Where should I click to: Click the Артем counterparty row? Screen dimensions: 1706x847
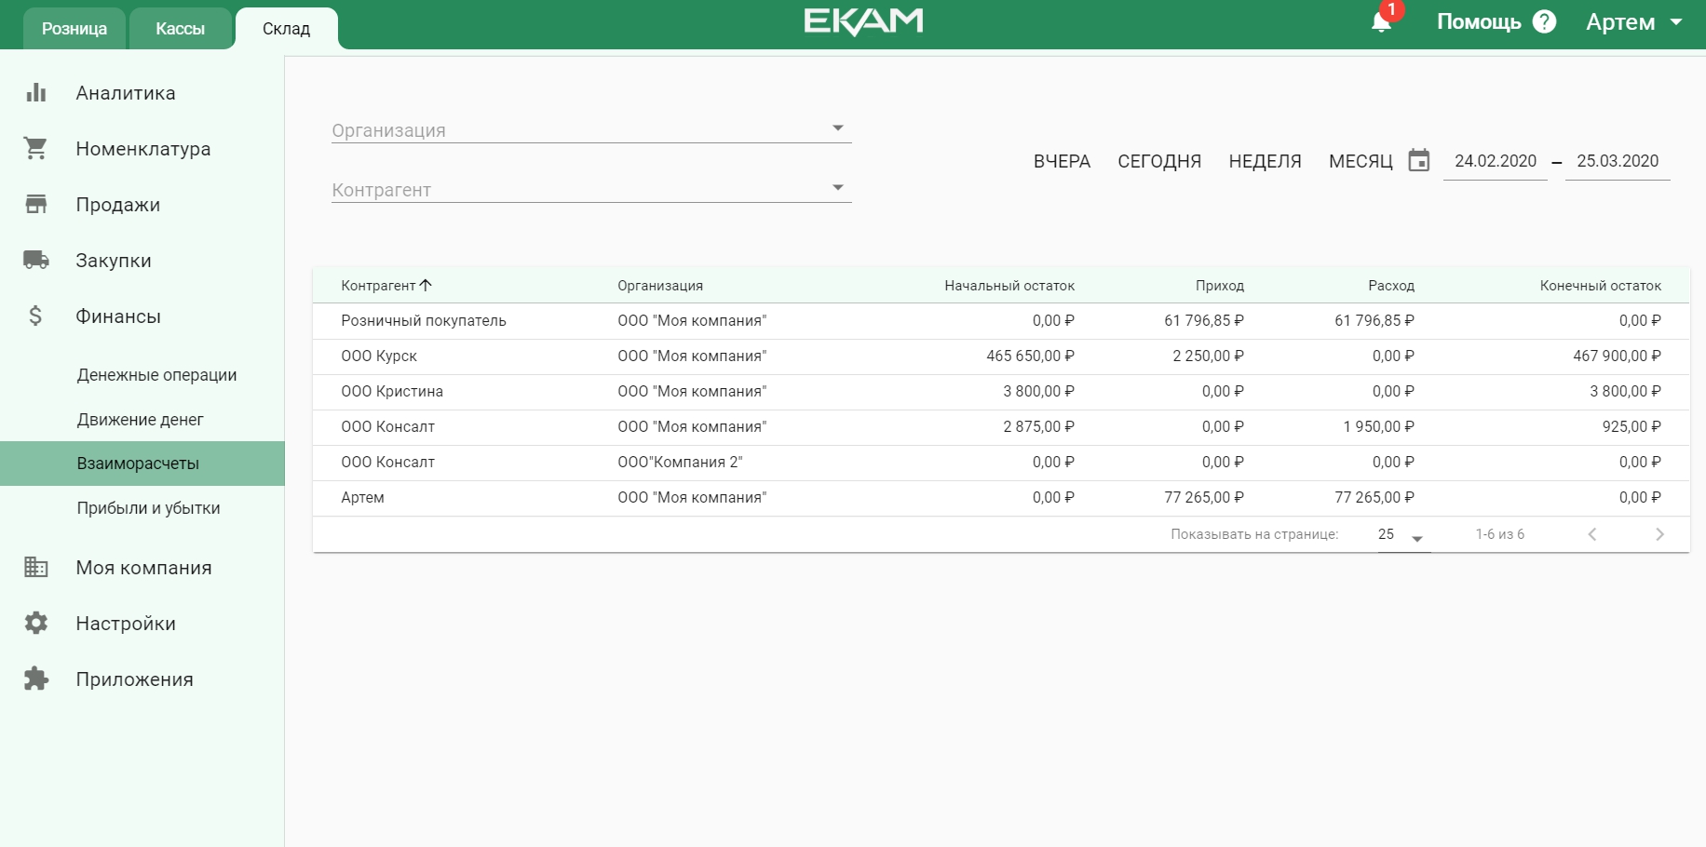coord(1001,497)
